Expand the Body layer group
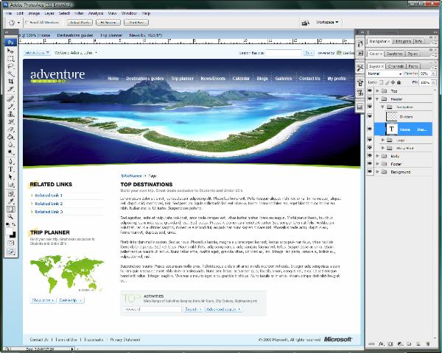The width and height of the screenshot is (442, 353). [378, 156]
